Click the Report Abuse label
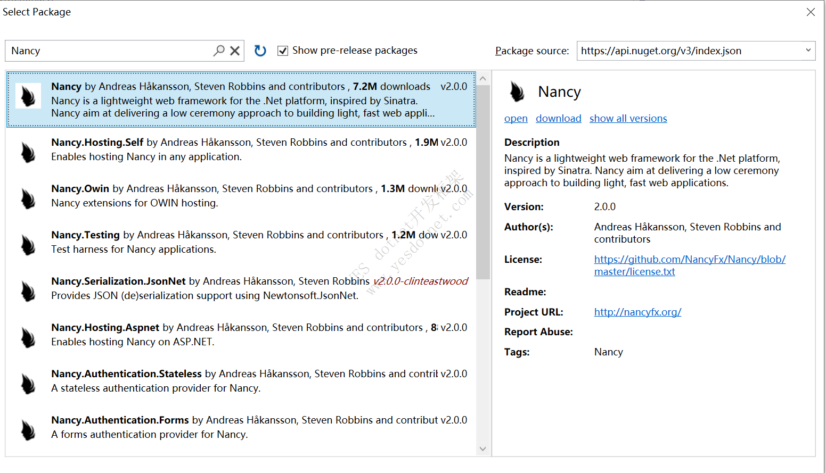 pos(539,331)
